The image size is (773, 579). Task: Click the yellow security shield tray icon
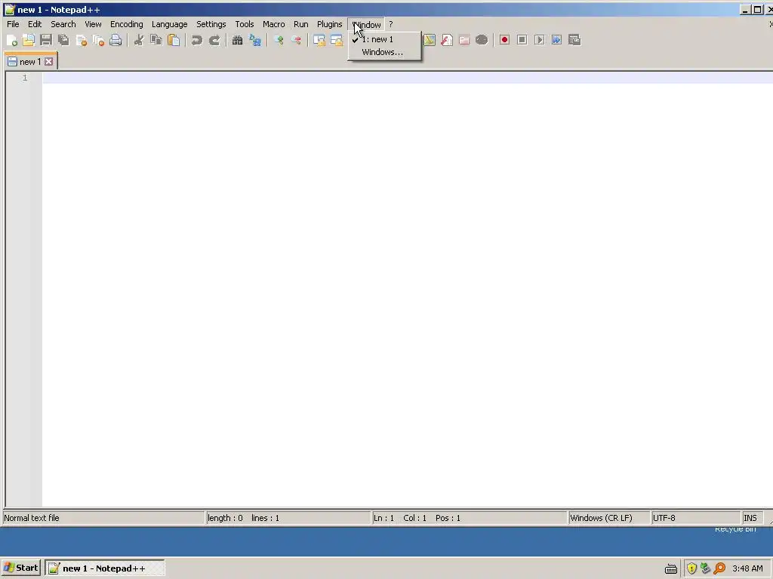(x=691, y=568)
